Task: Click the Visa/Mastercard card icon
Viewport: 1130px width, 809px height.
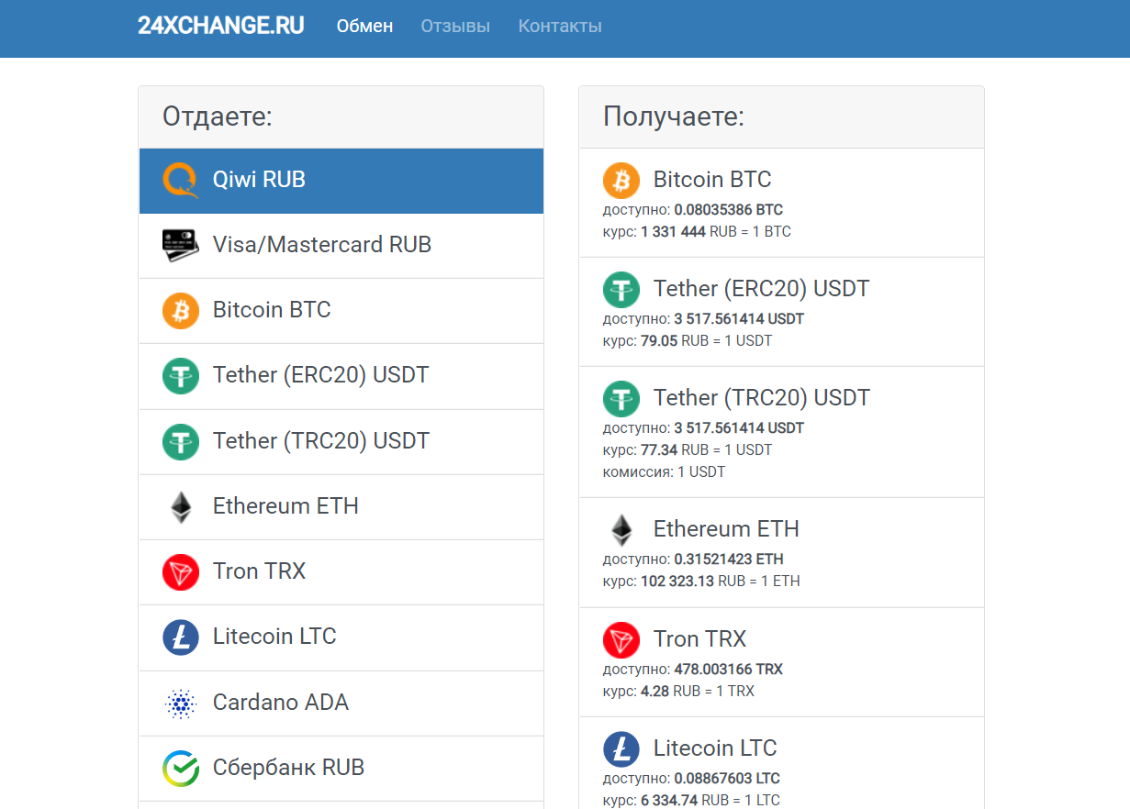Action: [x=181, y=245]
